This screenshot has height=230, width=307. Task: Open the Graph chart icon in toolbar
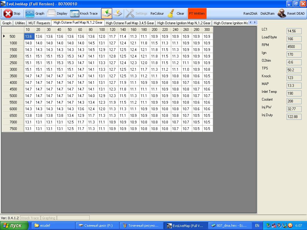[30, 13]
